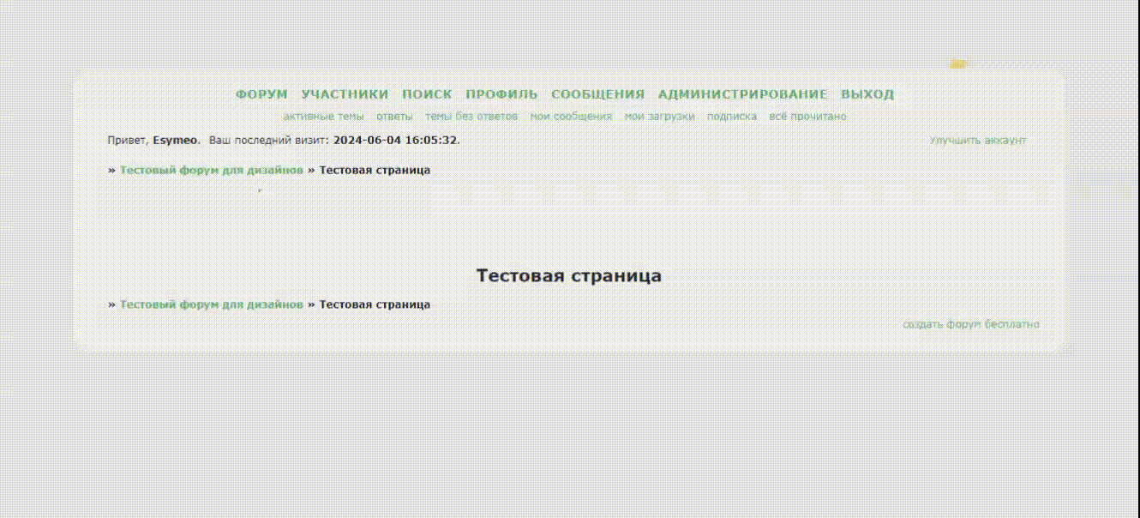The width and height of the screenshot is (1140, 518).
Task: Show активные темы list
Action: pos(323,115)
